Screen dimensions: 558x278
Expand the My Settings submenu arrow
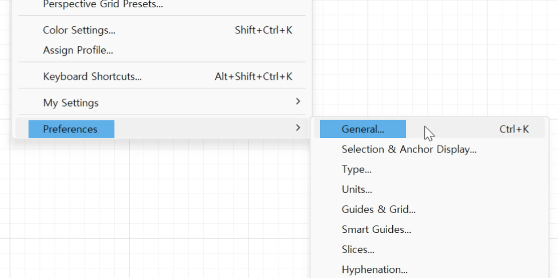(298, 102)
